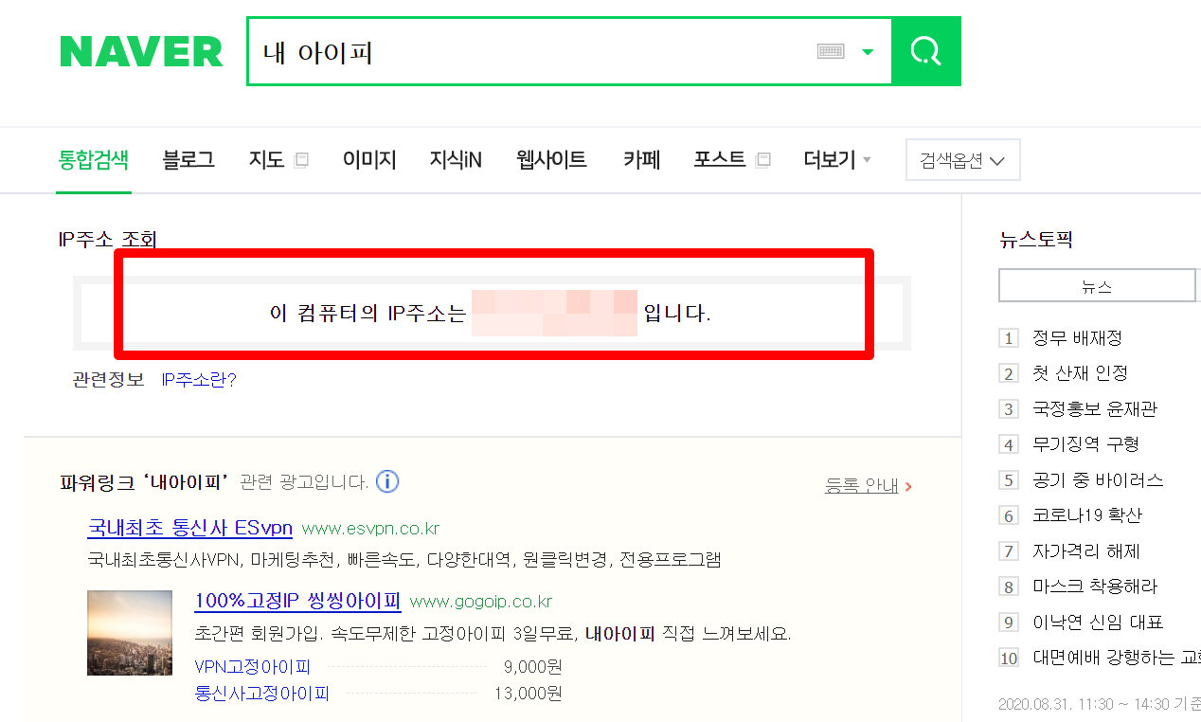The width and height of the screenshot is (1201, 722).
Task: Open news topic 첫 산재 인정
Action: coord(1080,373)
